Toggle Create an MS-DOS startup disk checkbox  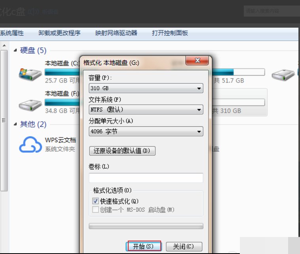pyautogui.click(x=95, y=209)
